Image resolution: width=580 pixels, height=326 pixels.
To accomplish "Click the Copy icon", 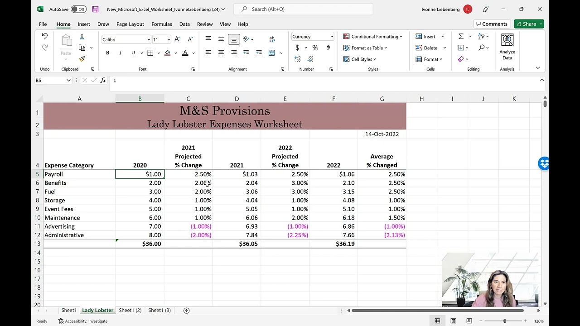I will pos(82,48).
